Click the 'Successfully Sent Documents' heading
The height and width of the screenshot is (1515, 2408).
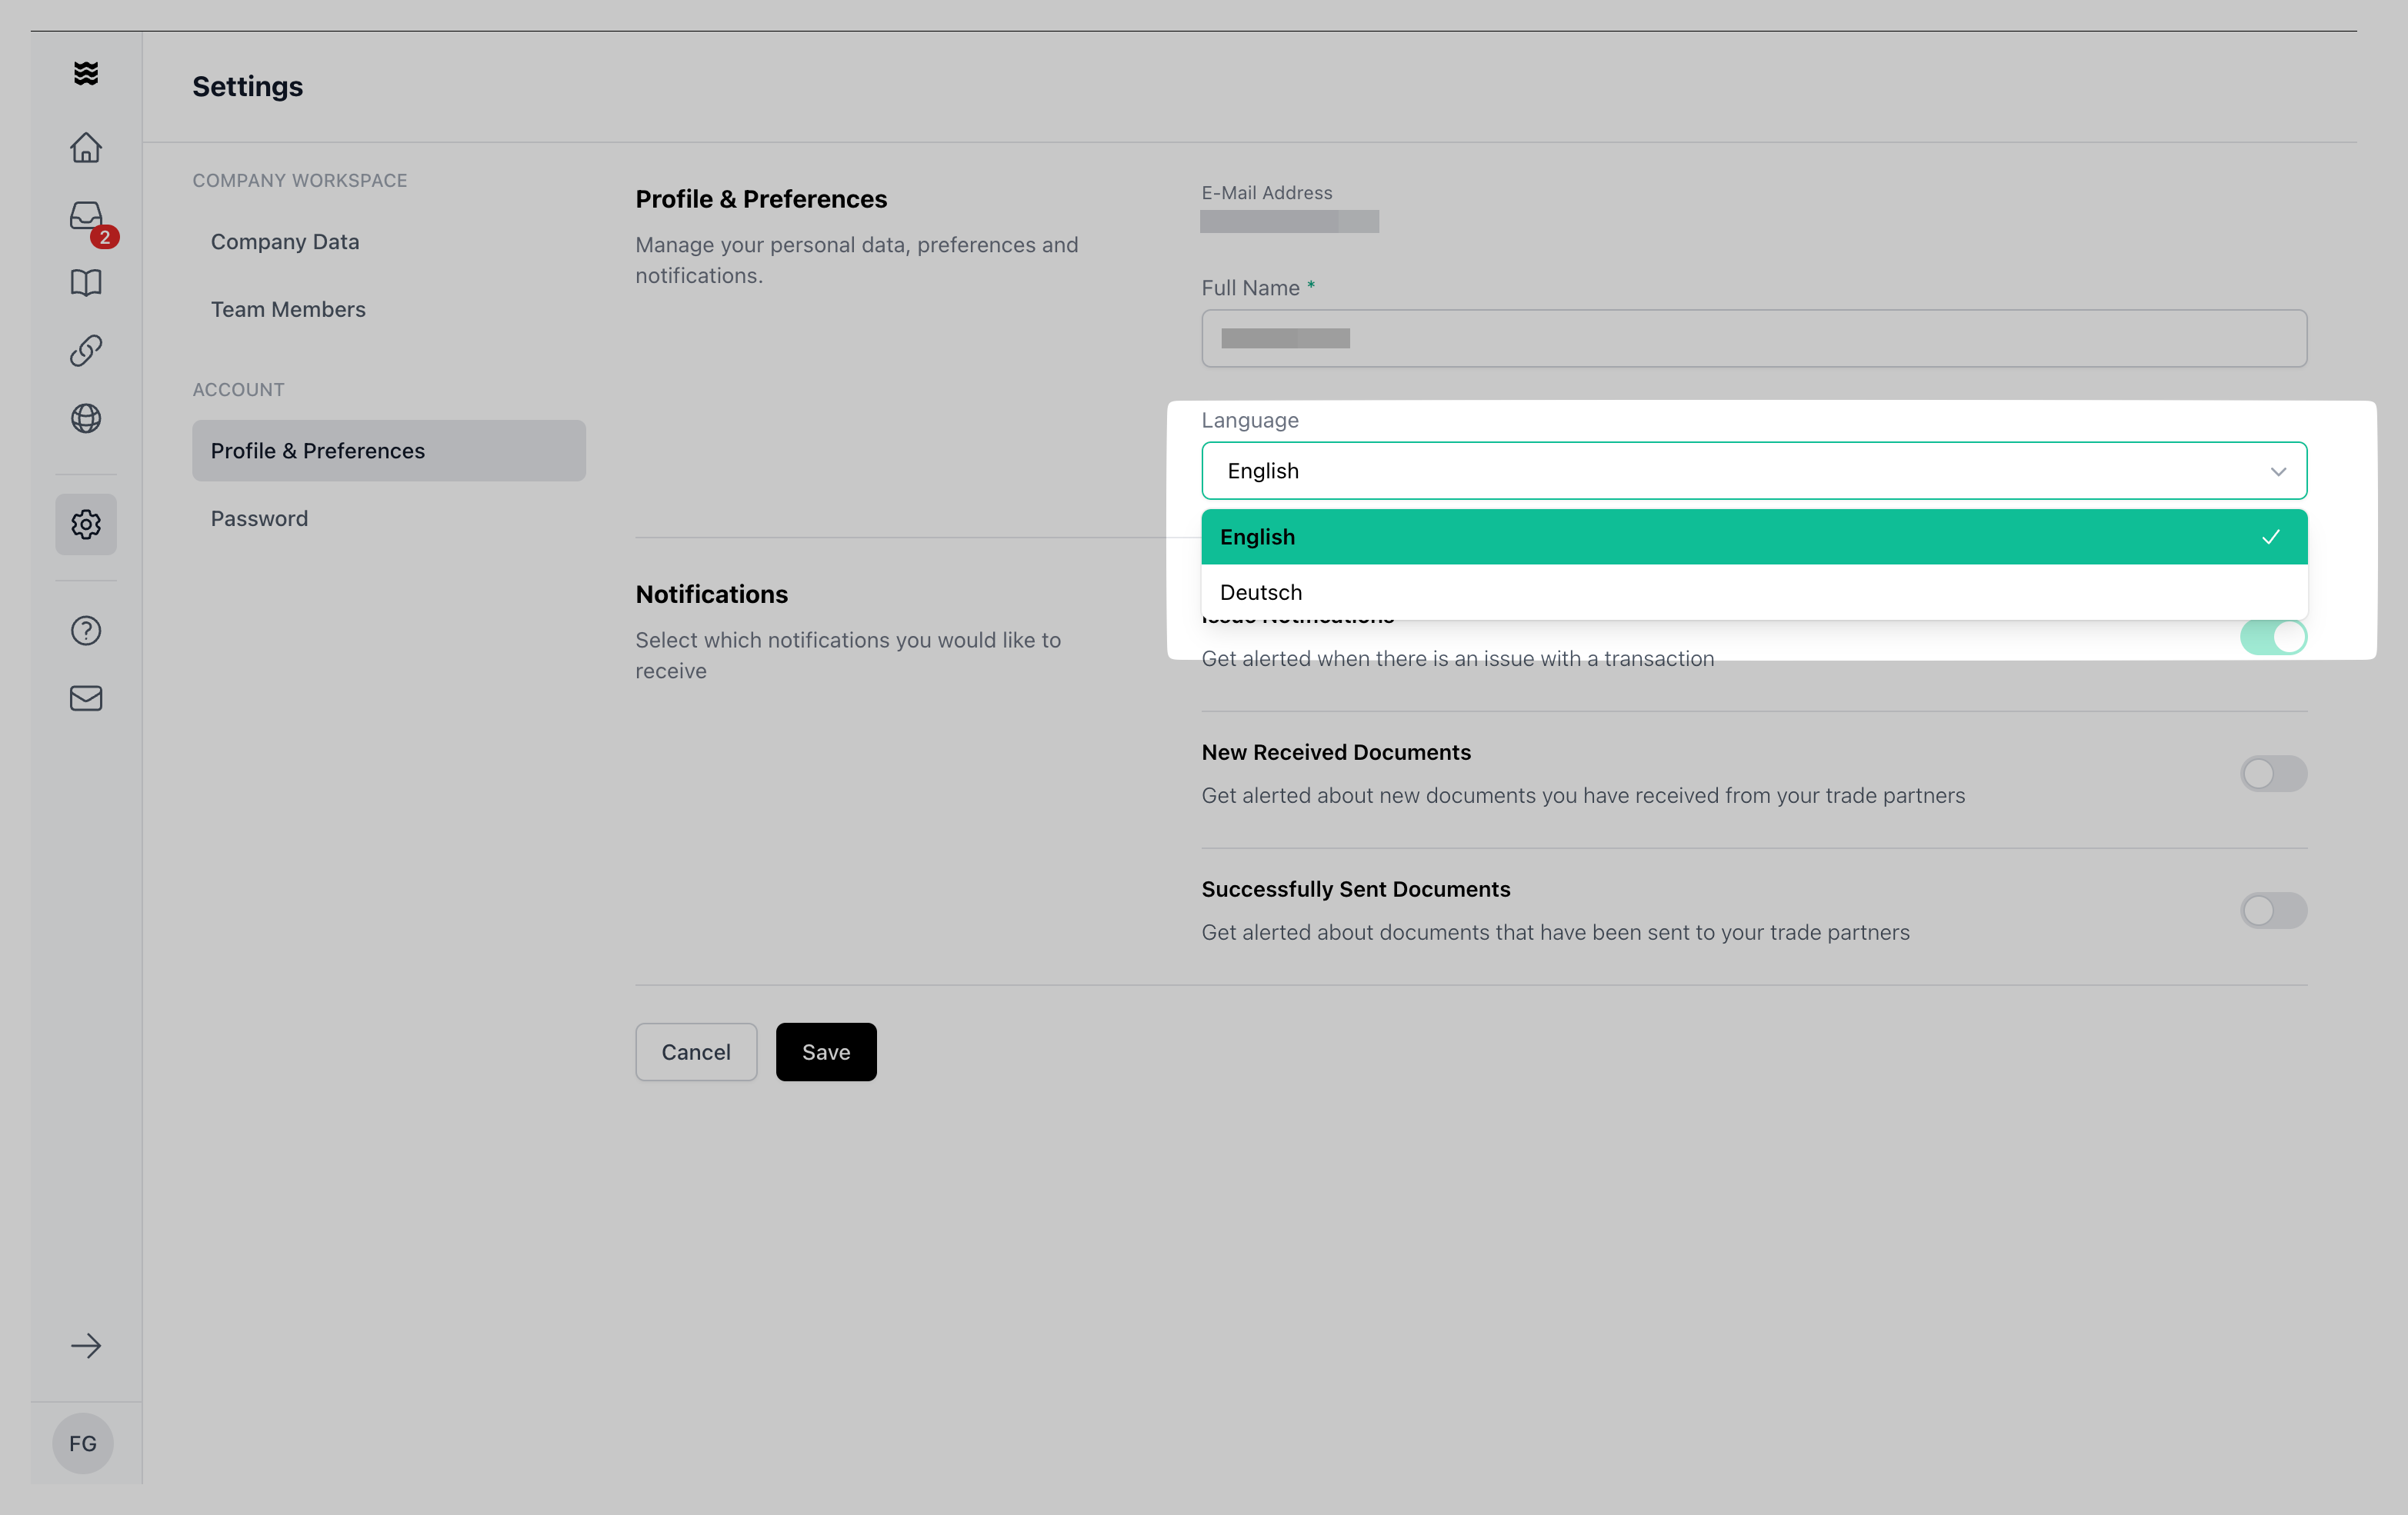[1356, 890]
